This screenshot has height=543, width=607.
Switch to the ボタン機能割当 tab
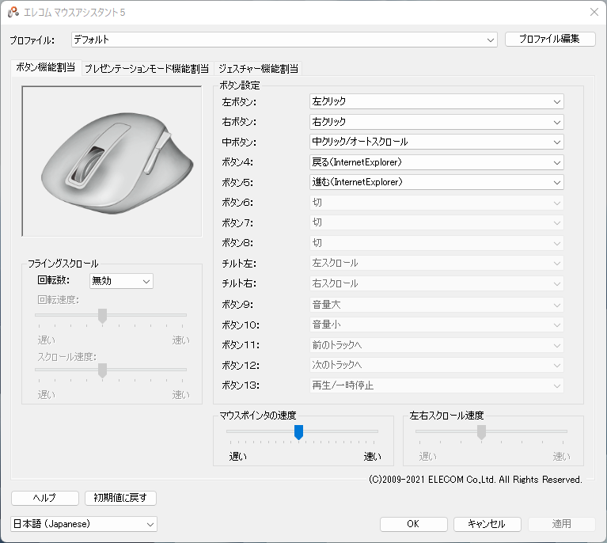tap(46, 67)
